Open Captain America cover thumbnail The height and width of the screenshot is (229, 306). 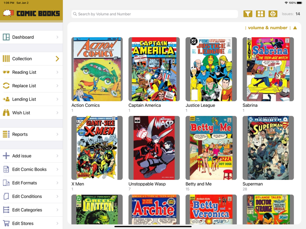tap(154, 69)
